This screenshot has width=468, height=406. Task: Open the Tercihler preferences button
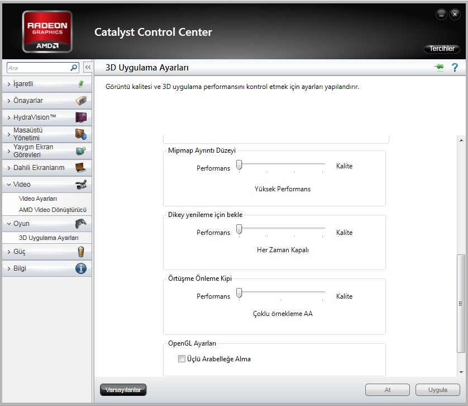[x=442, y=49]
